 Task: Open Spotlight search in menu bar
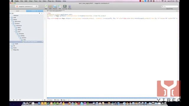[177, 1]
